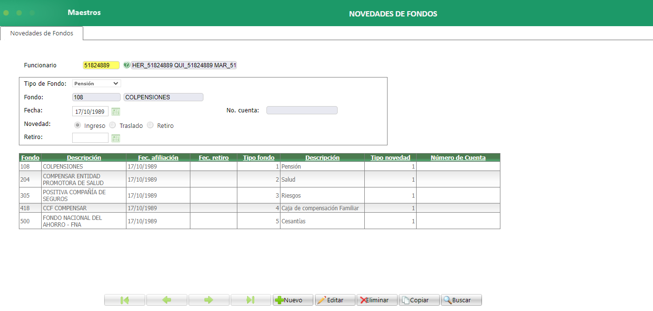Open the Maestros menu in the header
The image size is (653, 311).
click(83, 13)
